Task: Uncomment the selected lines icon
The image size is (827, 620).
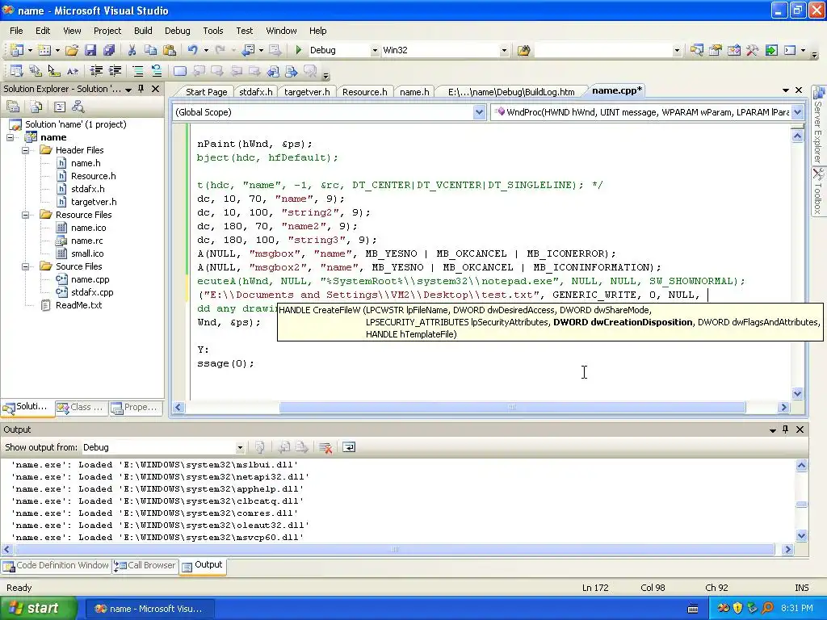Action: [156, 71]
